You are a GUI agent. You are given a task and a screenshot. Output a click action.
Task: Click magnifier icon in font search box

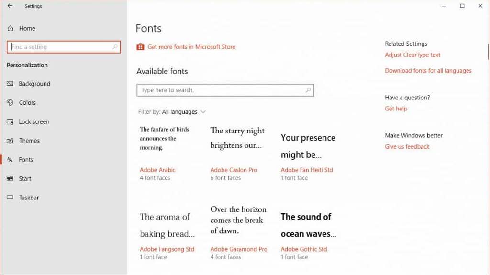pos(308,90)
